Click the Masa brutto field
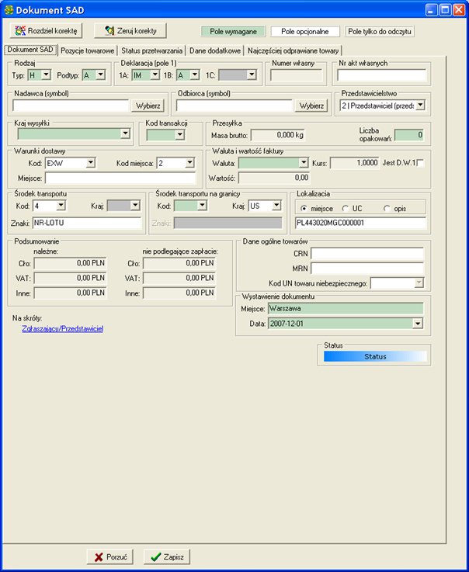 pos(278,135)
